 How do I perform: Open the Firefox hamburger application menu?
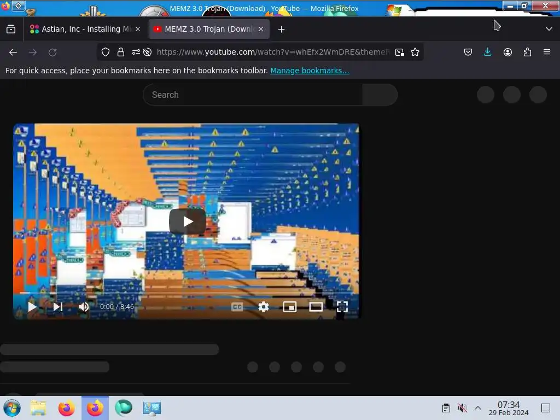pos(547,52)
